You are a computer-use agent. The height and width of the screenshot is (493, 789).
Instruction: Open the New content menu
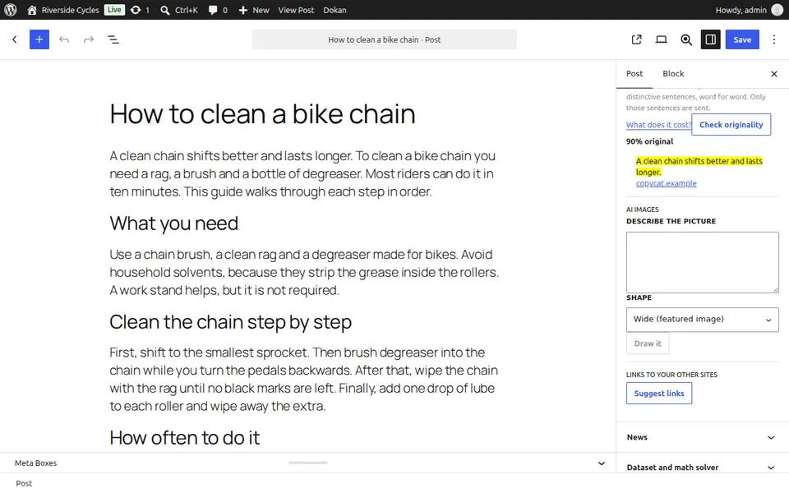pos(254,10)
